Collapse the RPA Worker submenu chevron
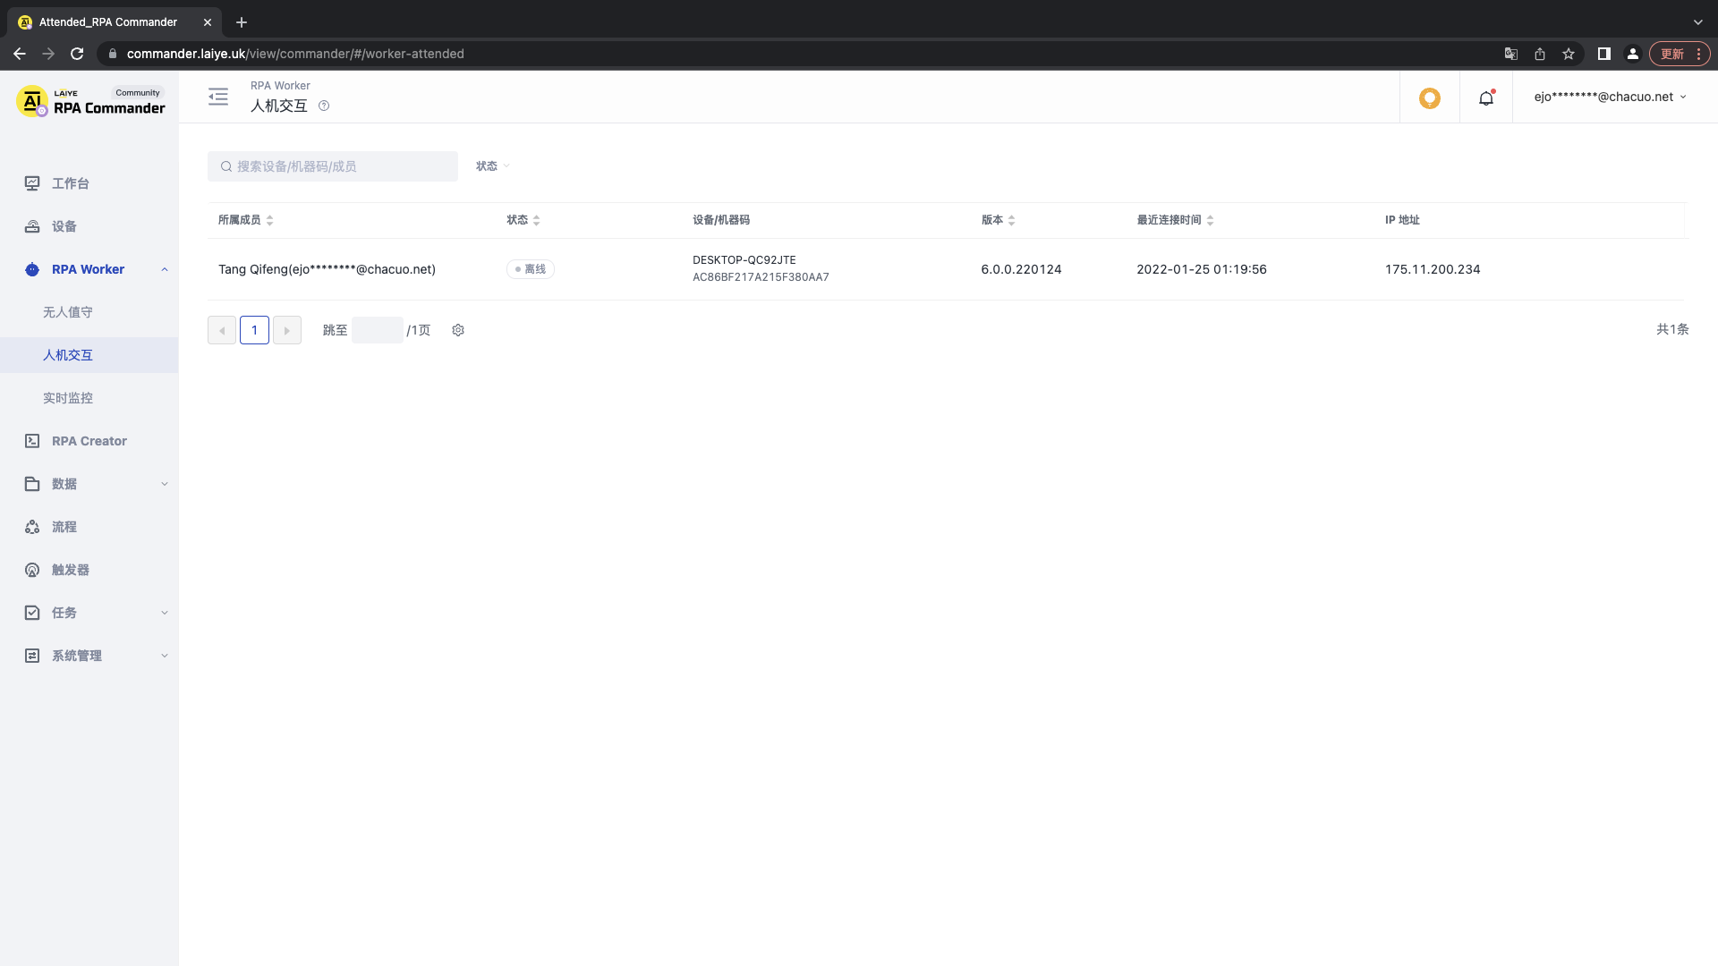1718x966 pixels. pyautogui.click(x=165, y=269)
